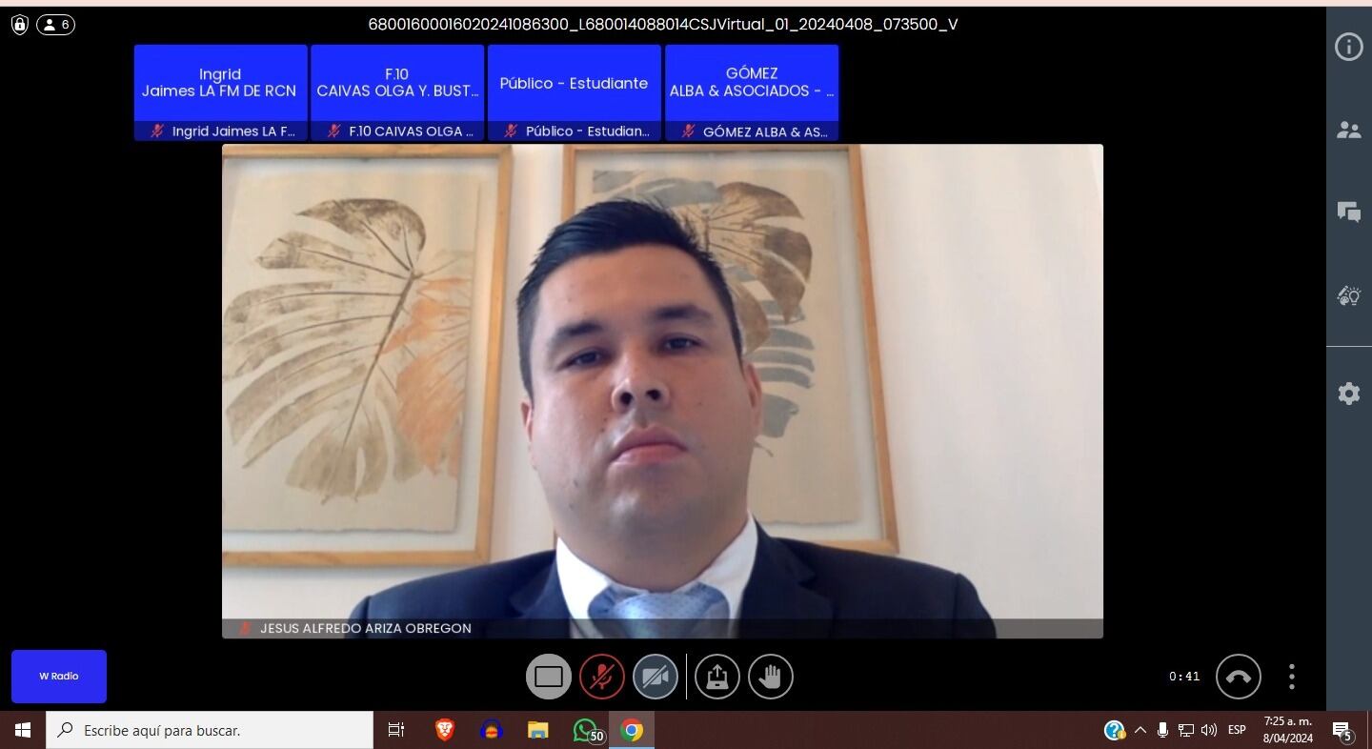Open the settings gear in sidebar
Image resolution: width=1372 pixels, height=749 pixels.
[x=1348, y=394]
